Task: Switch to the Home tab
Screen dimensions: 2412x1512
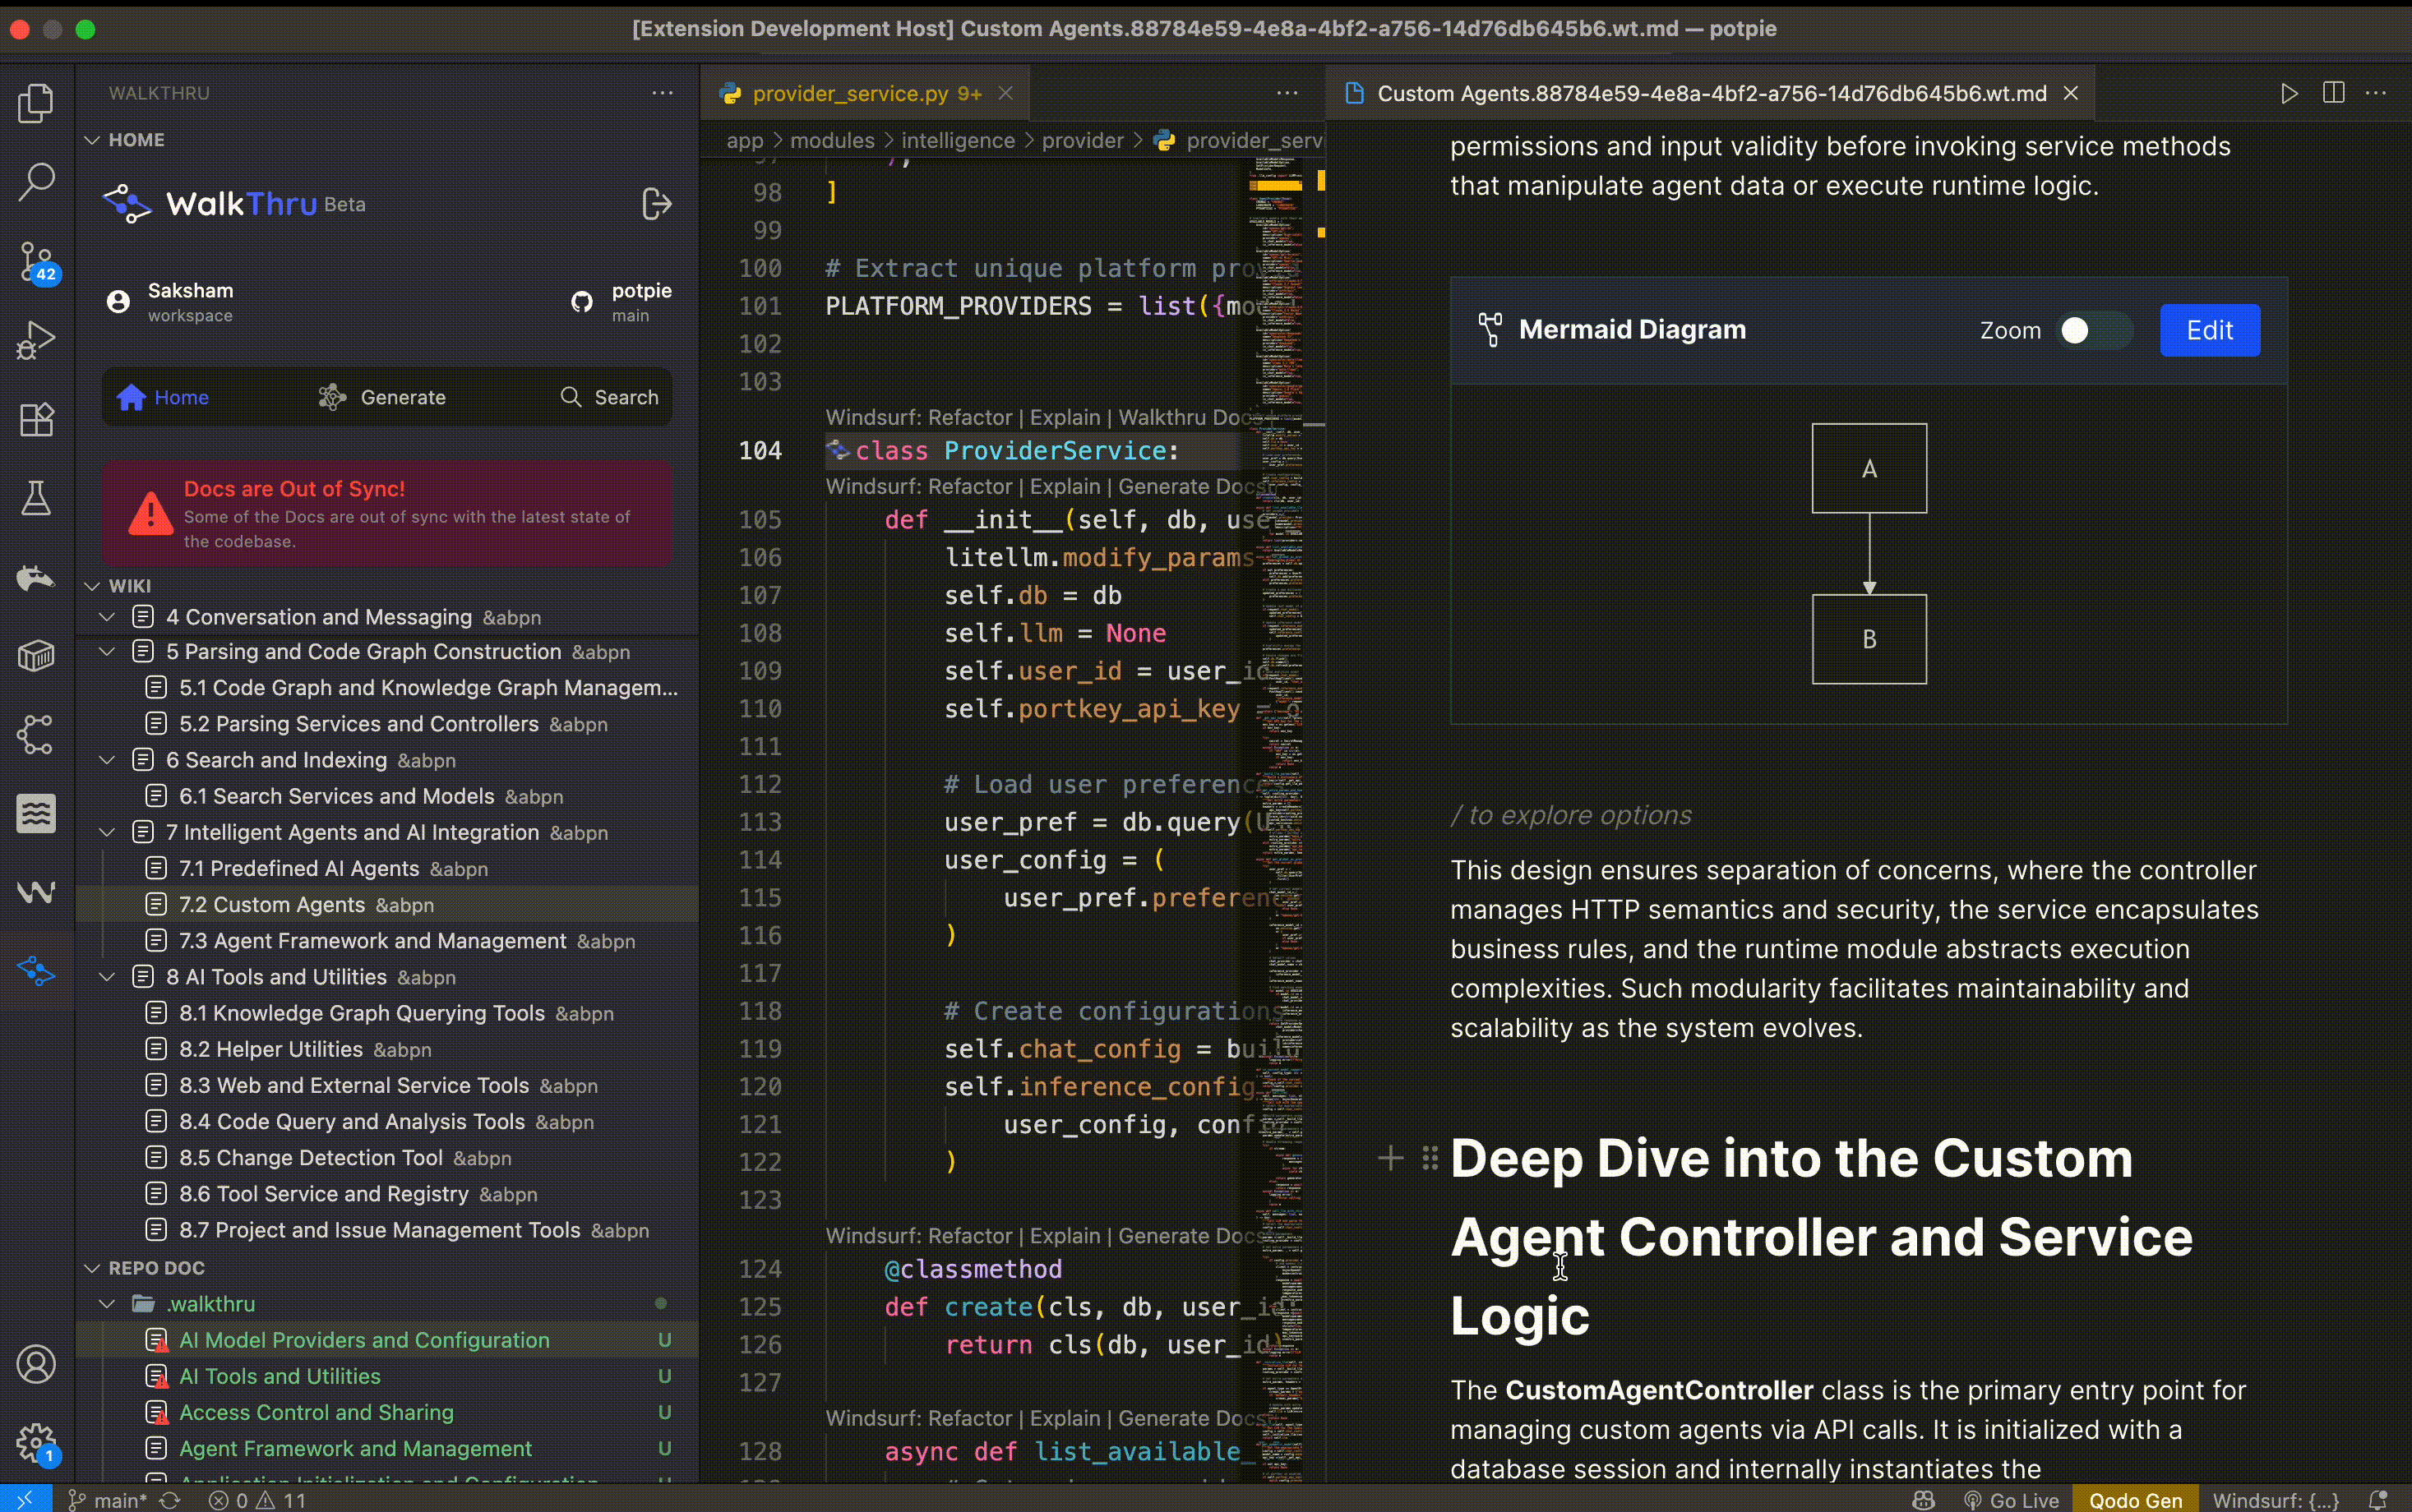Action: (x=163, y=397)
